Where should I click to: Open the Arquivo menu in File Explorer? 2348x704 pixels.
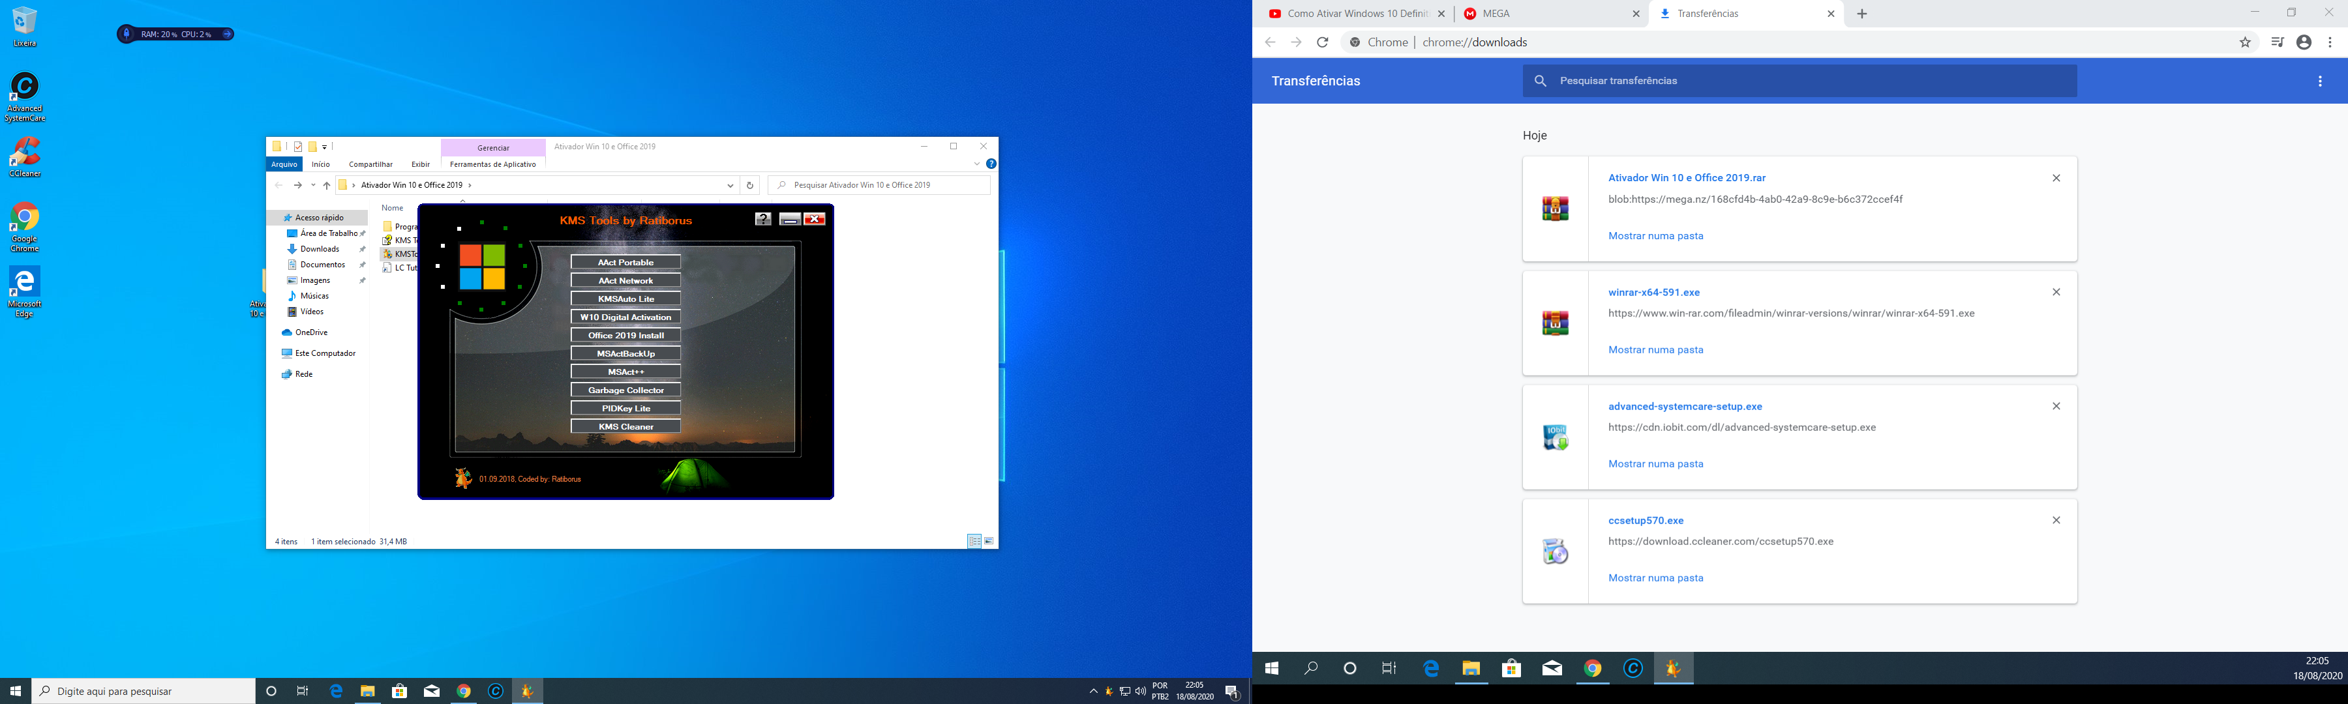click(284, 164)
